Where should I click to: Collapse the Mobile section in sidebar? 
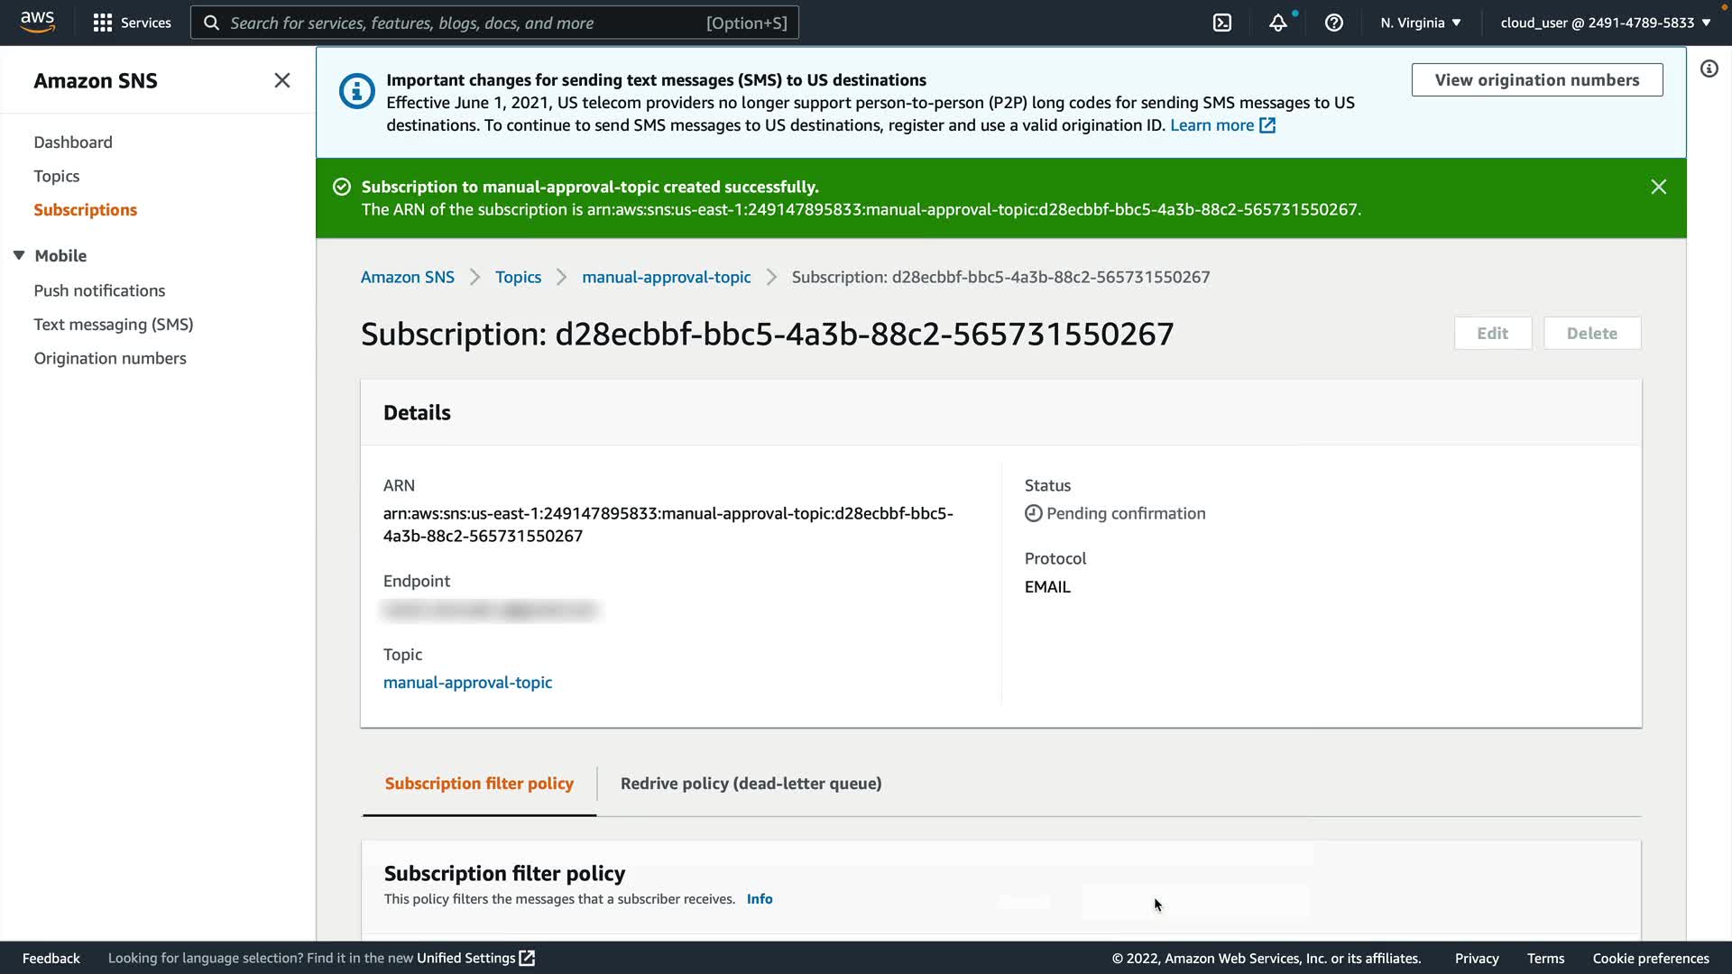pos(19,255)
